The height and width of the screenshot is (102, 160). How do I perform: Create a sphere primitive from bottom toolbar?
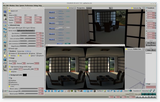pos(46,91)
